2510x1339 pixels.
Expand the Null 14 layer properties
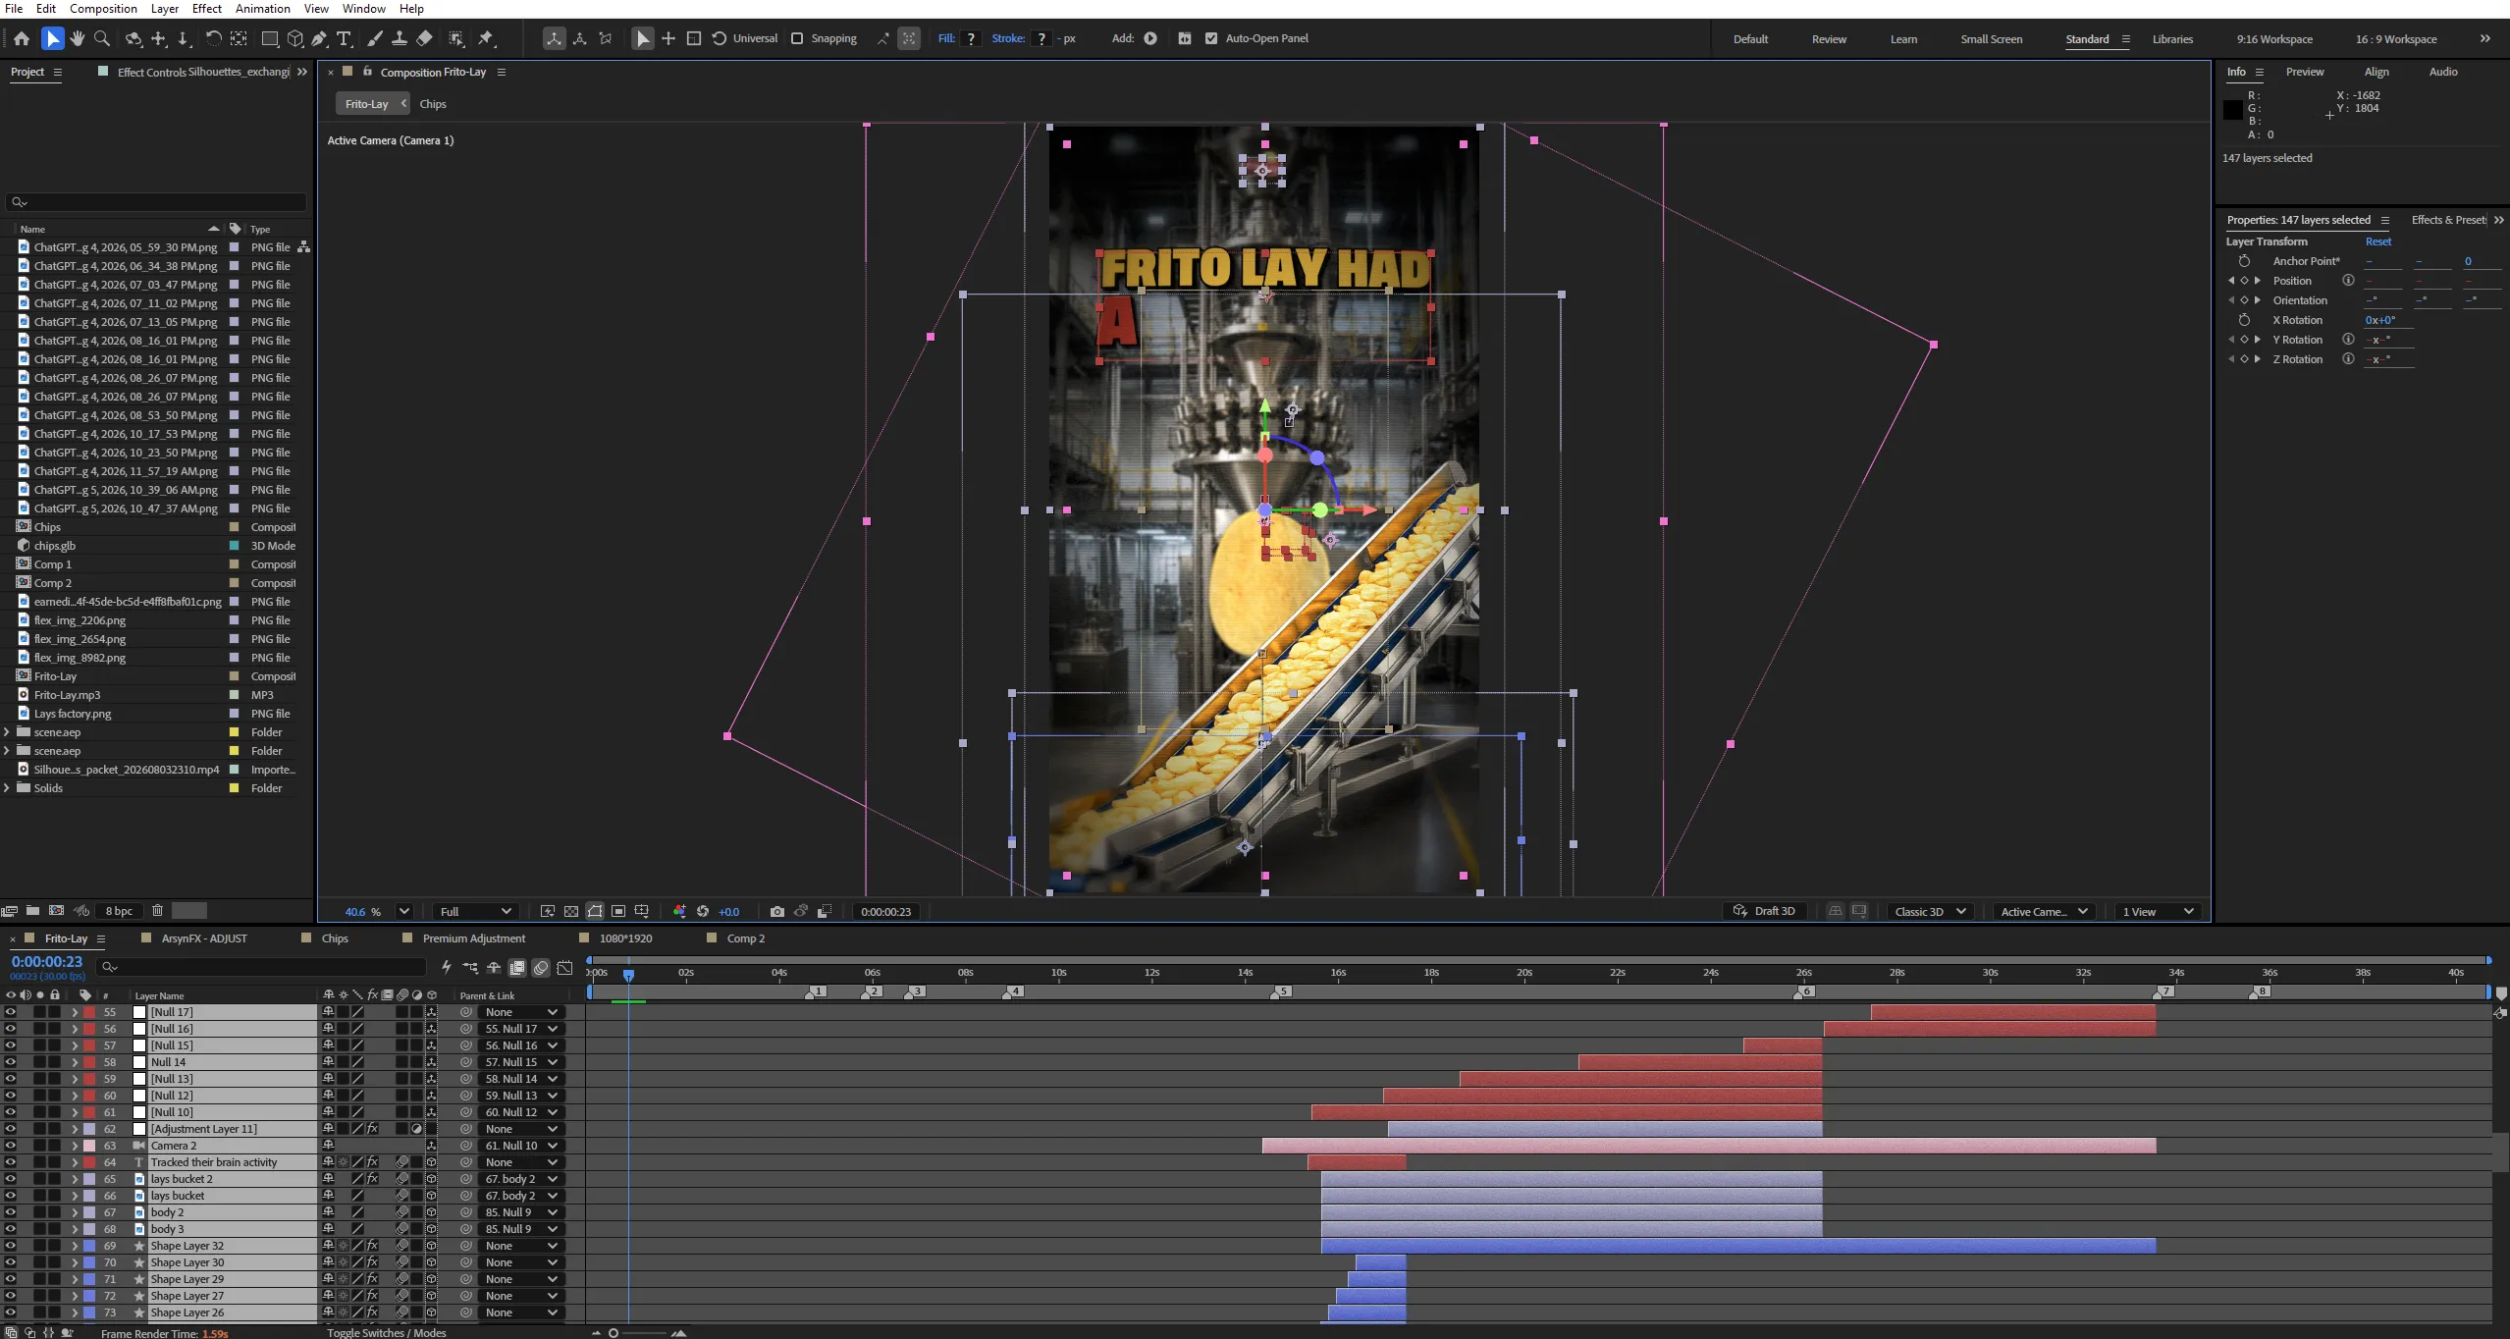coord(74,1062)
